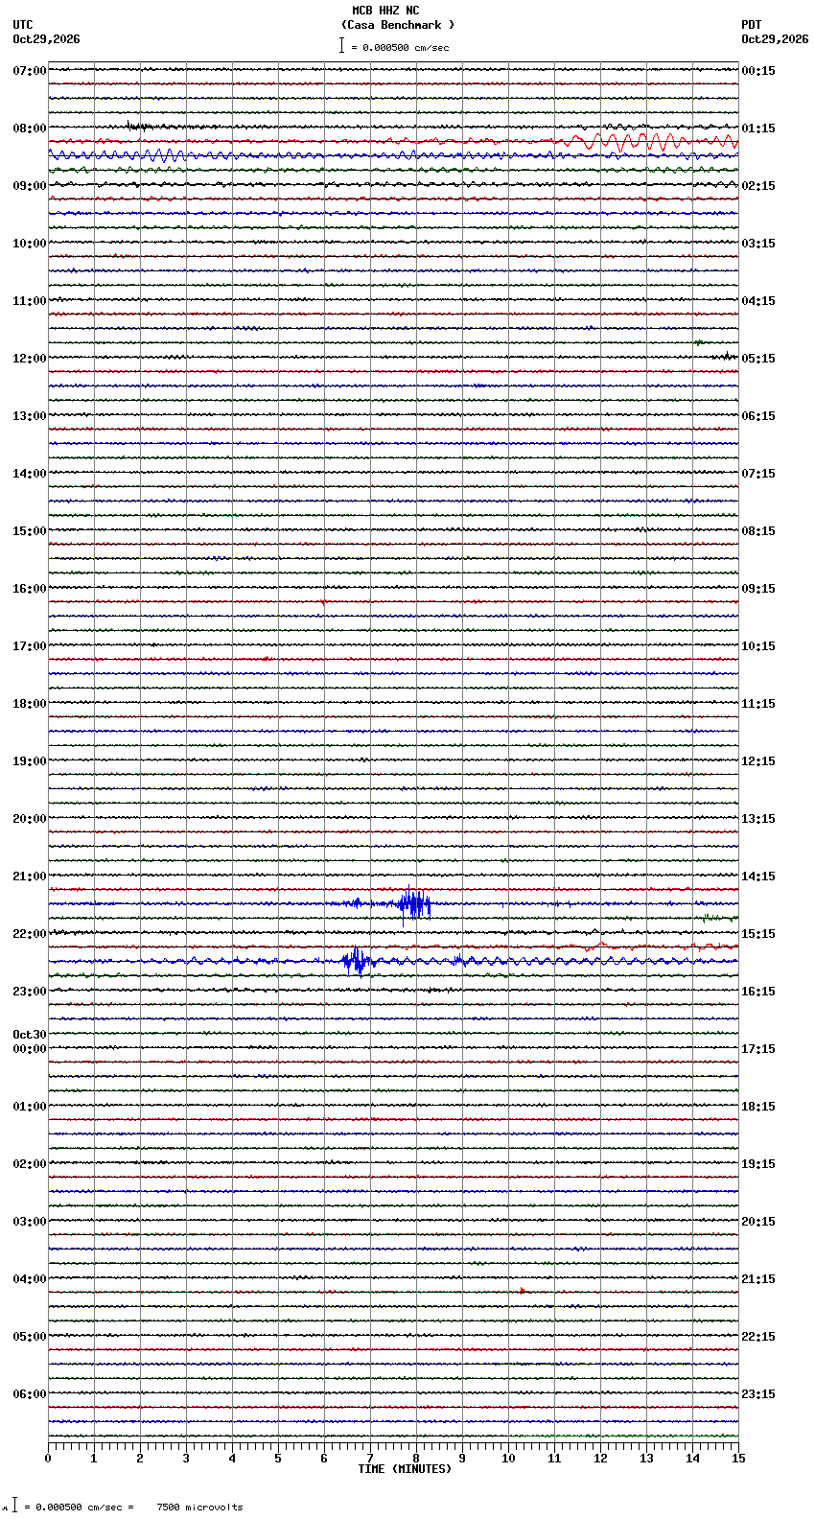Click the Casa Benchmark station name
This screenshot has width=815, height=1519.
coord(398,25)
